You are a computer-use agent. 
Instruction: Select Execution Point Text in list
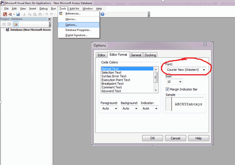tap(127, 80)
